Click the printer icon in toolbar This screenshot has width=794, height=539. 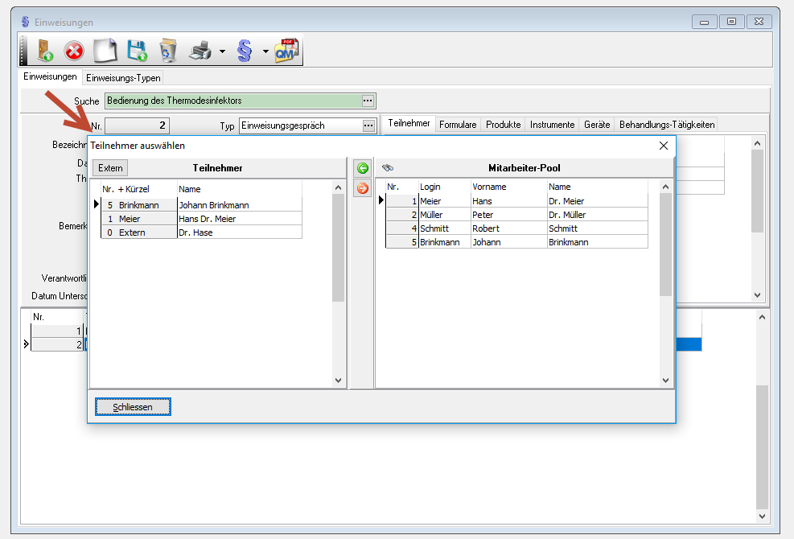tap(200, 51)
